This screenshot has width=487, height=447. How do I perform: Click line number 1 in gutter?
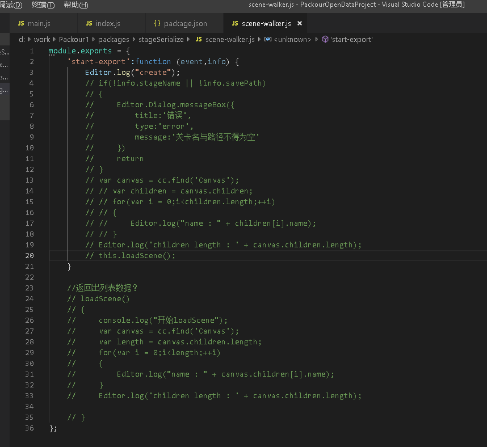(x=32, y=51)
